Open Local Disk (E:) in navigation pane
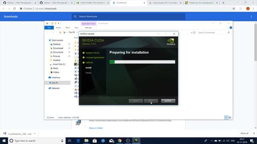 click(59, 64)
